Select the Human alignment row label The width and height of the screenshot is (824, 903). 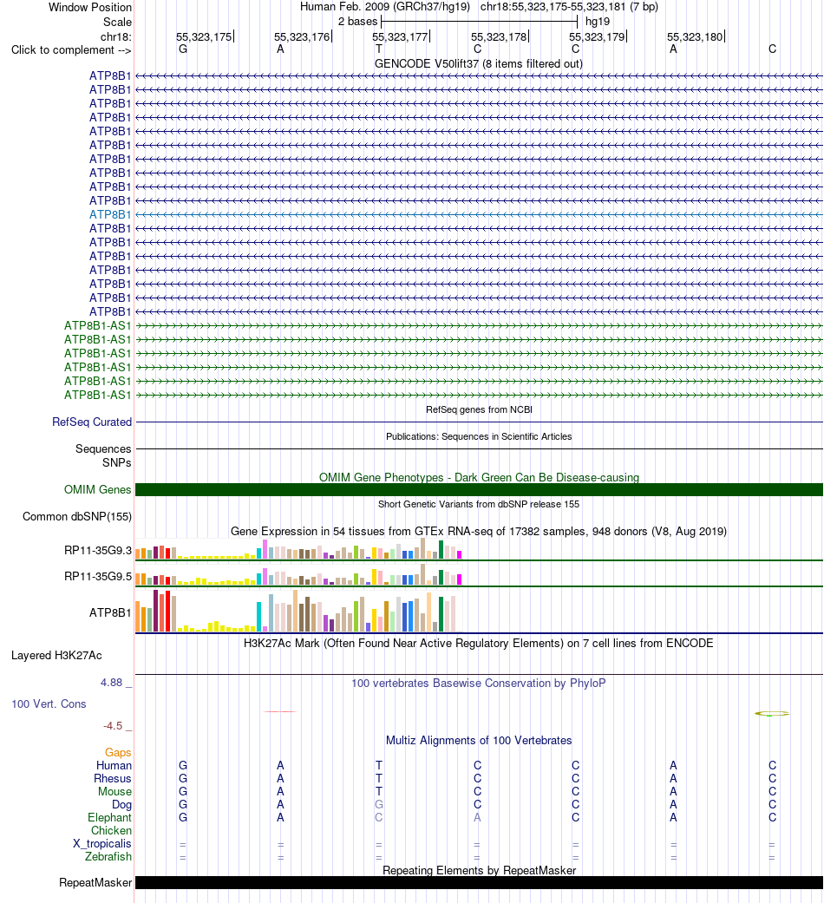(x=114, y=765)
